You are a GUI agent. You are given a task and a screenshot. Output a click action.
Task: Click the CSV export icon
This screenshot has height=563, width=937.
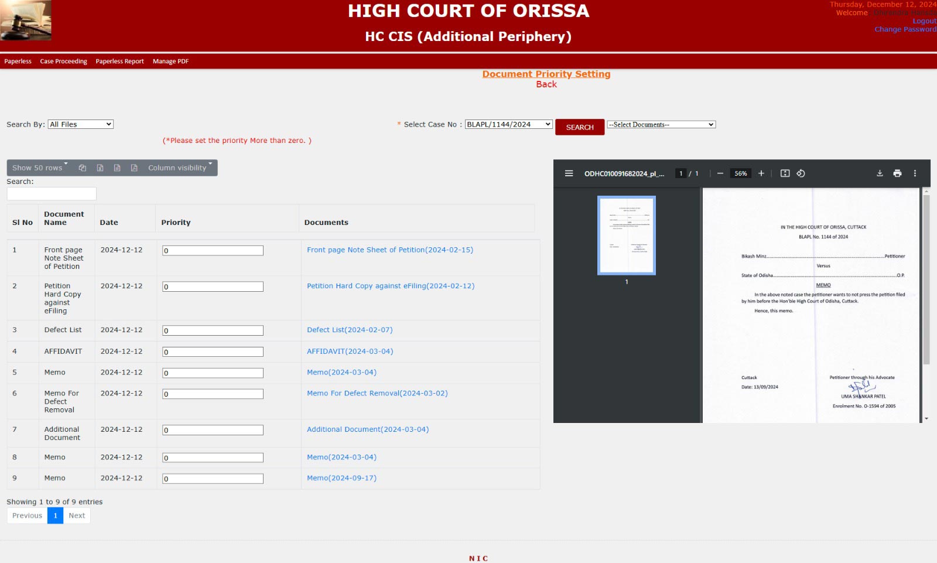click(x=117, y=168)
